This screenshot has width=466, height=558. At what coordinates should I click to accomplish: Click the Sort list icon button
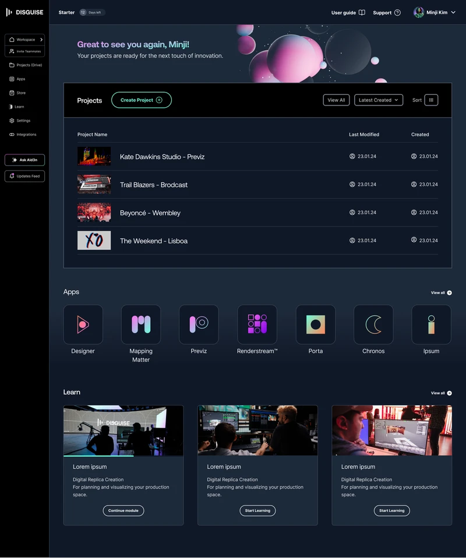tap(431, 100)
